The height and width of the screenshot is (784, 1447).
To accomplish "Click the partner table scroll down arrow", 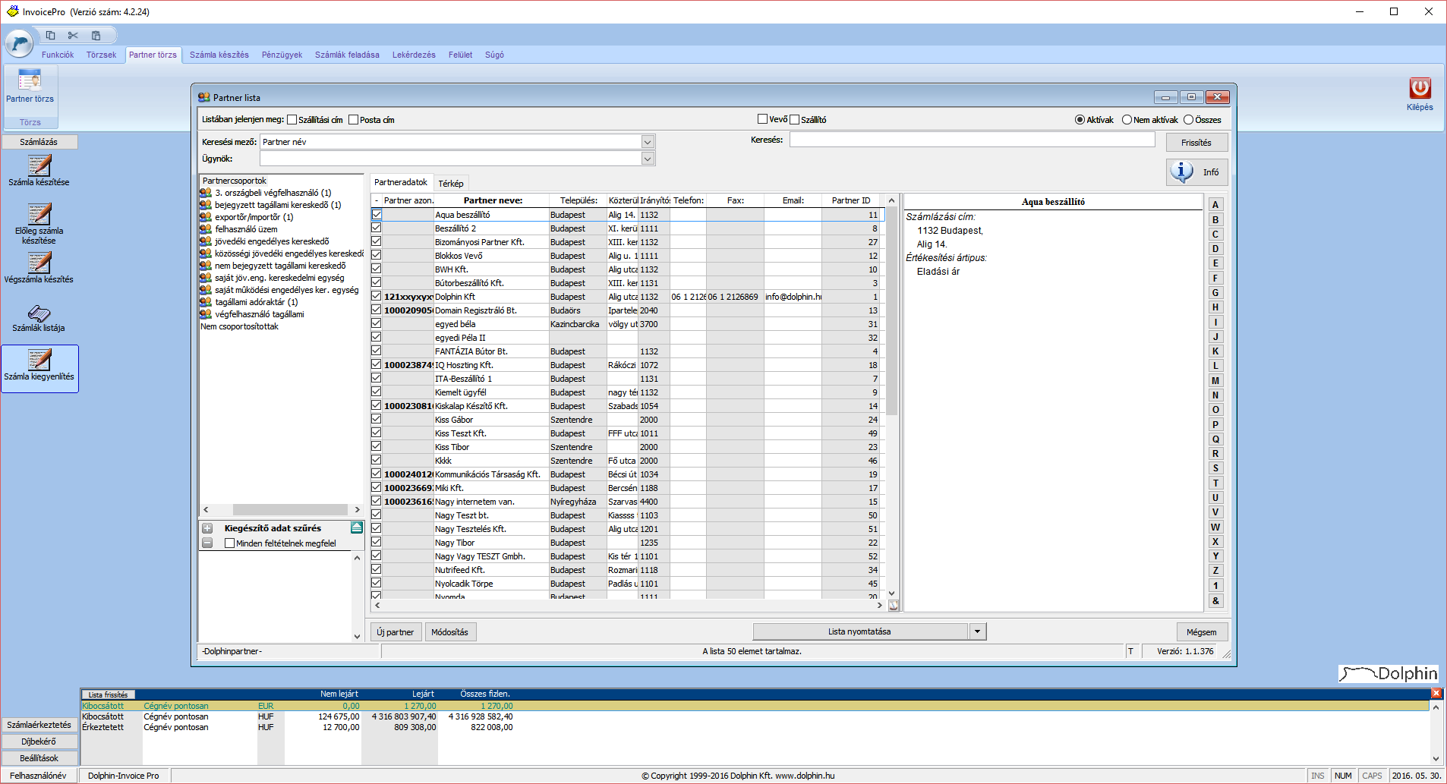I will pyautogui.click(x=892, y=594).
